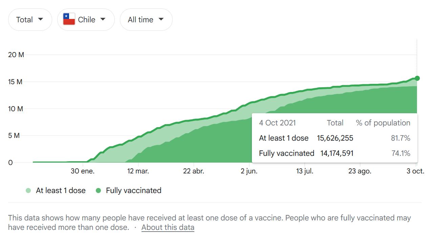Click the 2 jun. date axis label
The height and width of the screenshot is (238, 431).
[x=249, y=171]
